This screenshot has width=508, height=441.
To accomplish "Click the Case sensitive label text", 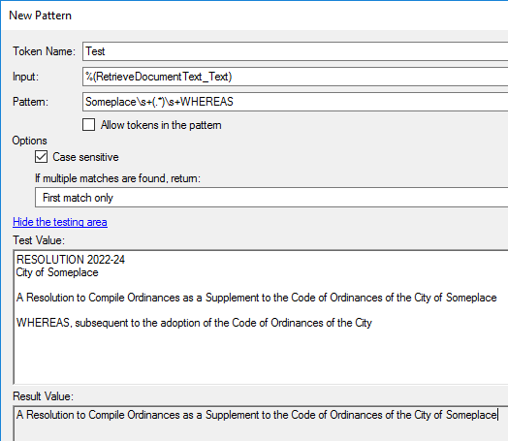I will [x=85, y=157].
